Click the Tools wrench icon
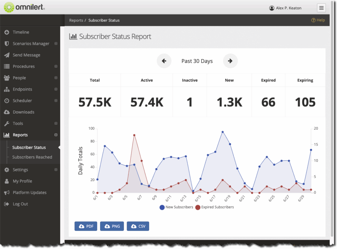 7,124
